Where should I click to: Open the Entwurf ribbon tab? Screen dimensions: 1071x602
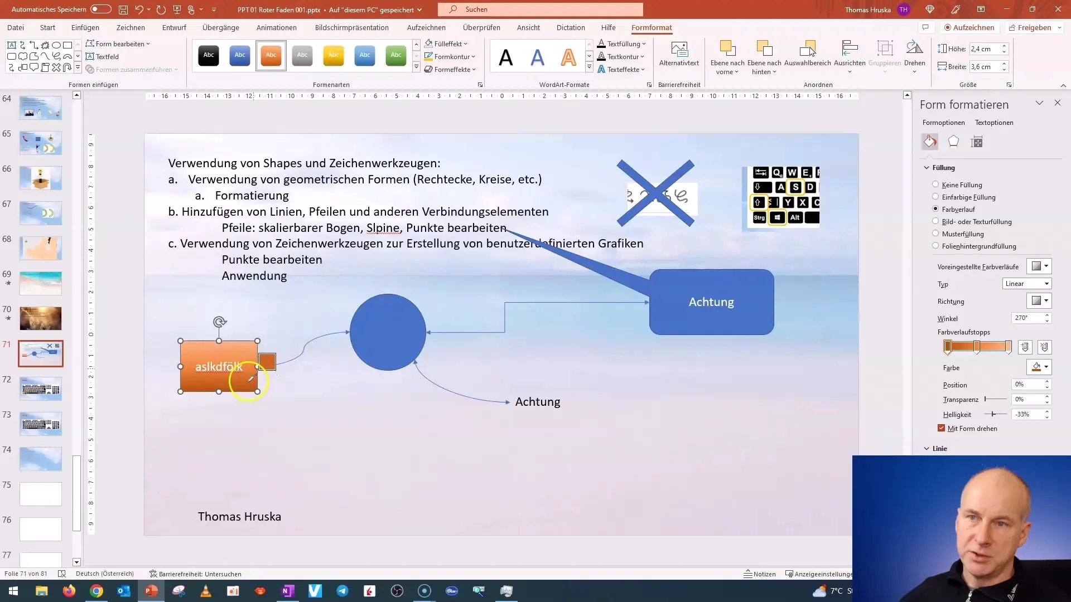pos(174,27)
